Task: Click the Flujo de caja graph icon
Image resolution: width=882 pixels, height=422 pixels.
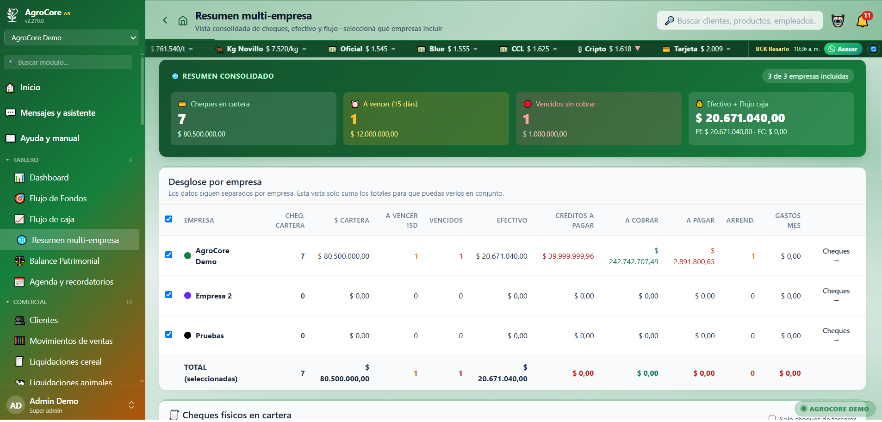Action: click(x=19, y=219)
